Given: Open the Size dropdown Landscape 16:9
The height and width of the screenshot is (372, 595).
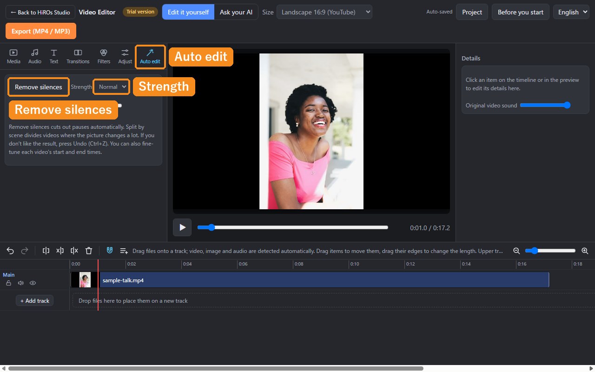Looking at the screenshot, I should click(x=324, y=12).
